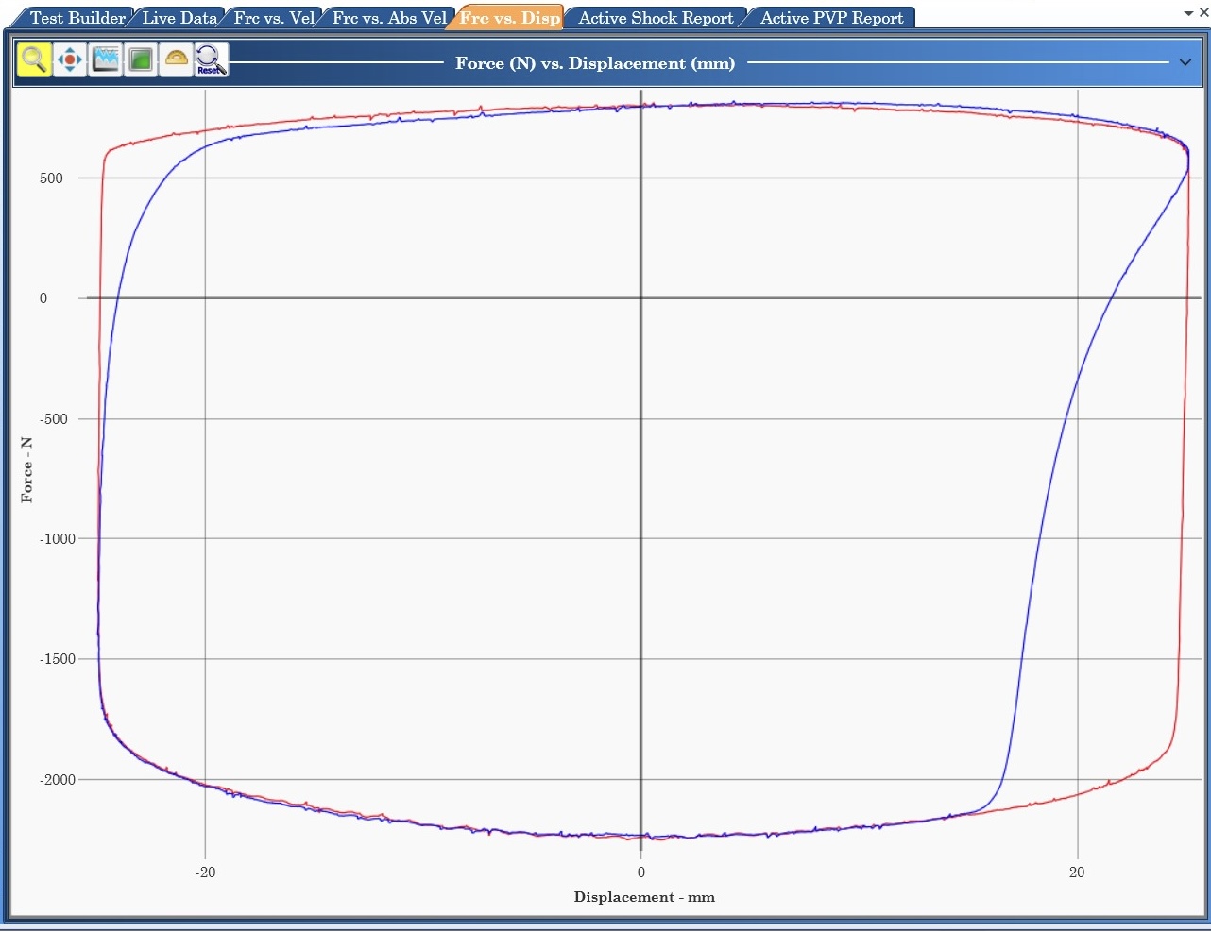
Task: Open the Active PVP Report tab
Action: [x=831, y=18]
